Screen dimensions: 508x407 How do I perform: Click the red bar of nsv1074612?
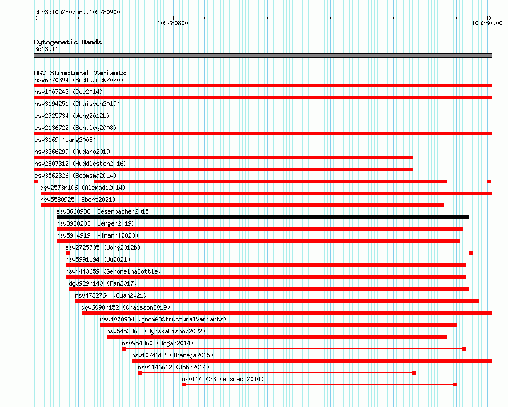312,361
